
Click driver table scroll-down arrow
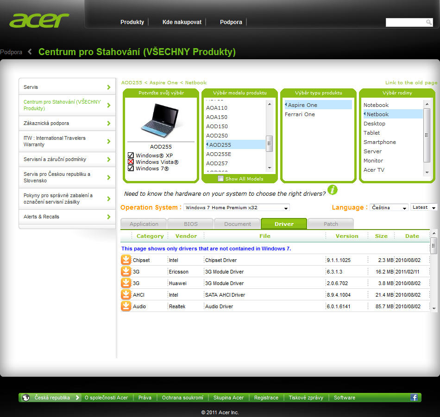tap(434, 308)
